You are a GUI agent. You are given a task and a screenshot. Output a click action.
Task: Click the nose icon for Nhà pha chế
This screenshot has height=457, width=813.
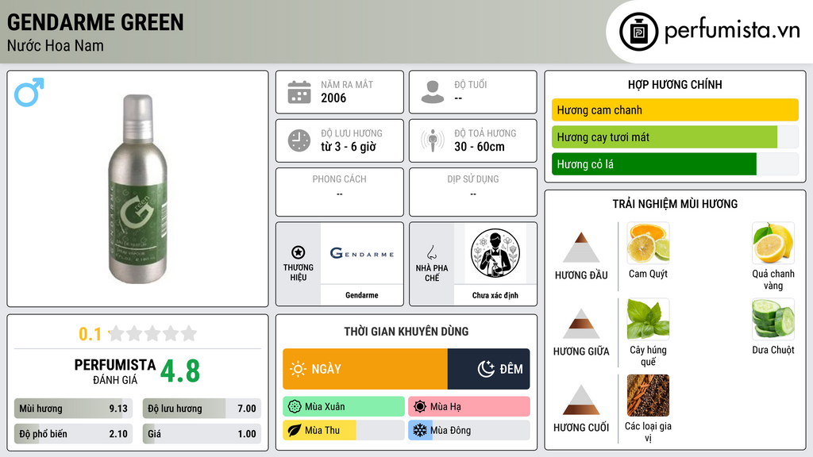click(x=431, y=252)
